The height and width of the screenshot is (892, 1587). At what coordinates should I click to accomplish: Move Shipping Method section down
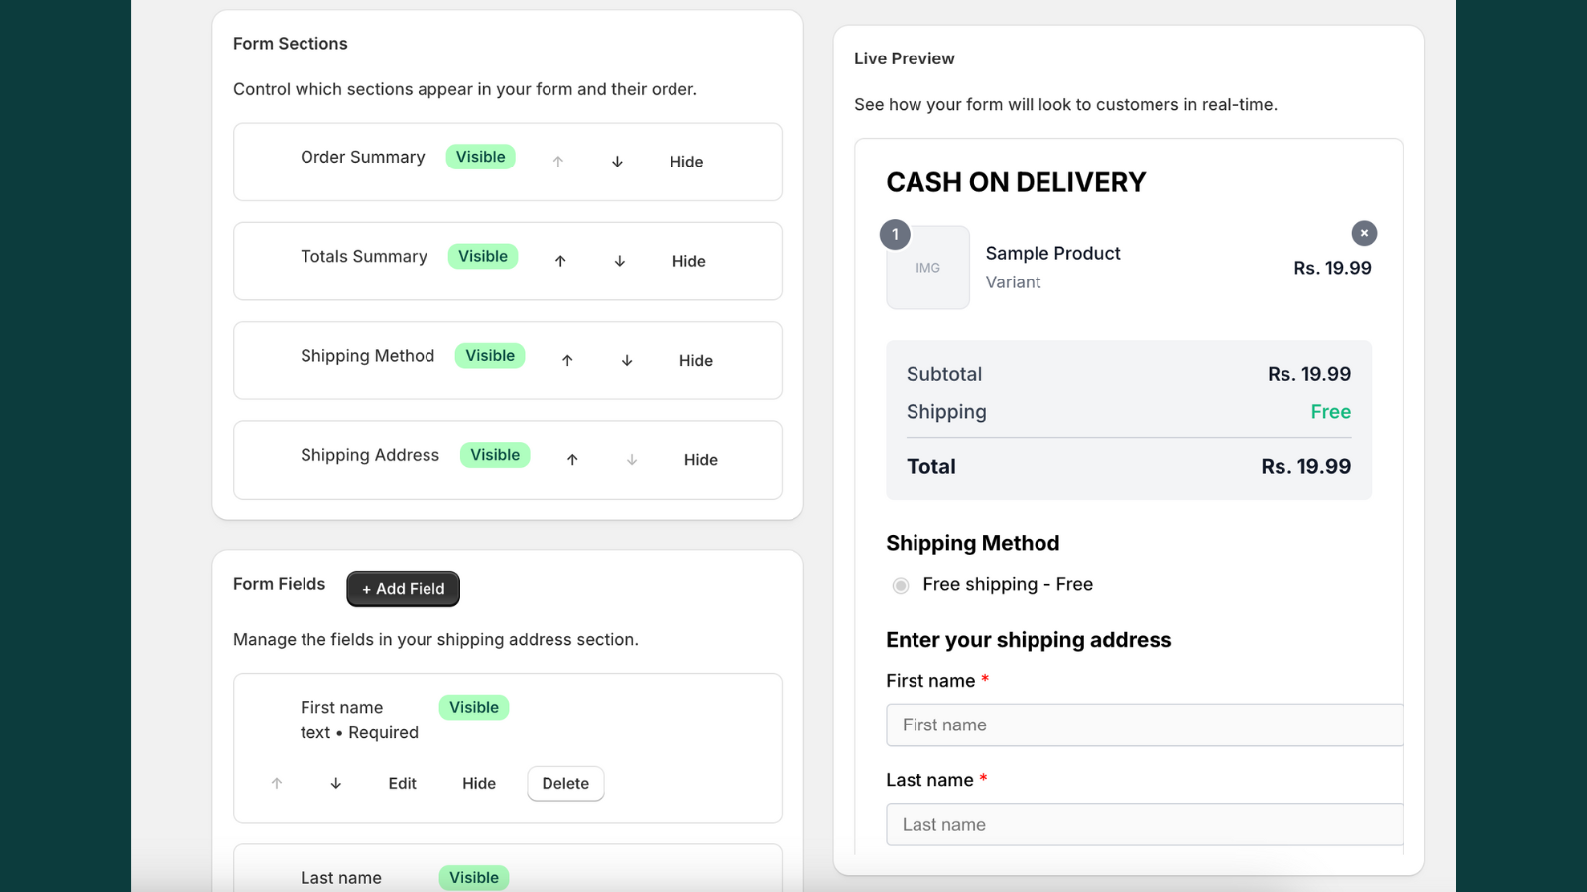point(627,361)
